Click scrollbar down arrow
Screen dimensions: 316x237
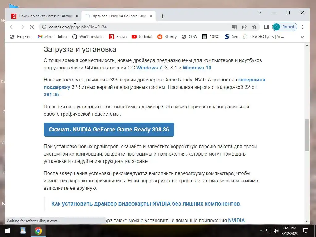click(307, 221)
